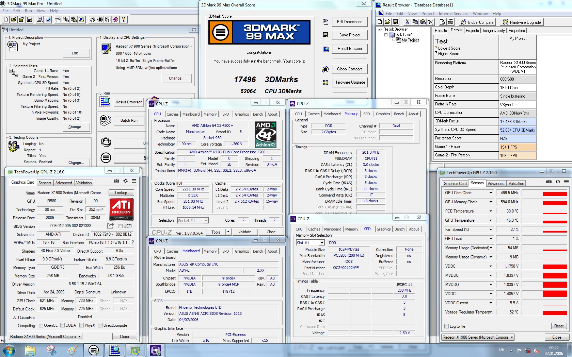Screen dimensions: 572x357
Task: Click Print Preview icon in Result Browser toolbar
Action: click(x=443, y=22)
